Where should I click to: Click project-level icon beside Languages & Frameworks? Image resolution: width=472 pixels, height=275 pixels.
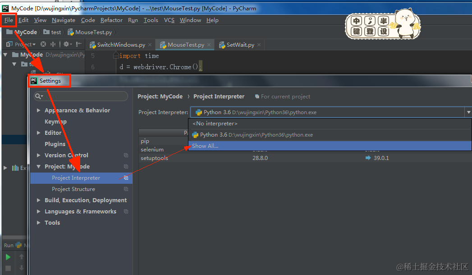[x=126, y=212]
